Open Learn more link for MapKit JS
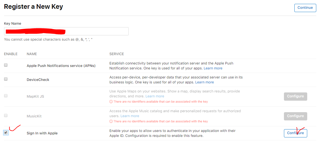Image resolution: width=322 pixels, height=144 pixels. point(155,96)
